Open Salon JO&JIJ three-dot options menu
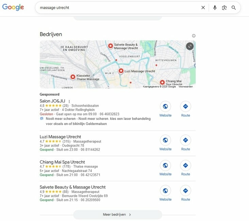249x221 pixels. coord(69,101)
